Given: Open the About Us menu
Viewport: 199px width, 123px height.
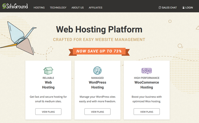Looking at the screenshot, I should coord(78,8).
